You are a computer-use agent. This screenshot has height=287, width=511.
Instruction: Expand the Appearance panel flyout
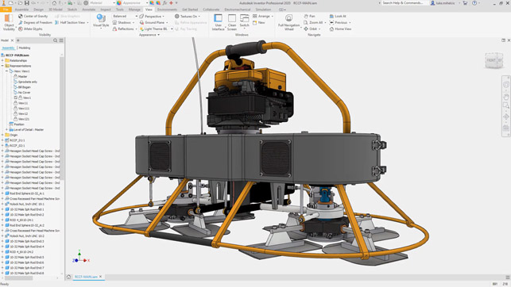pos(149,35)
